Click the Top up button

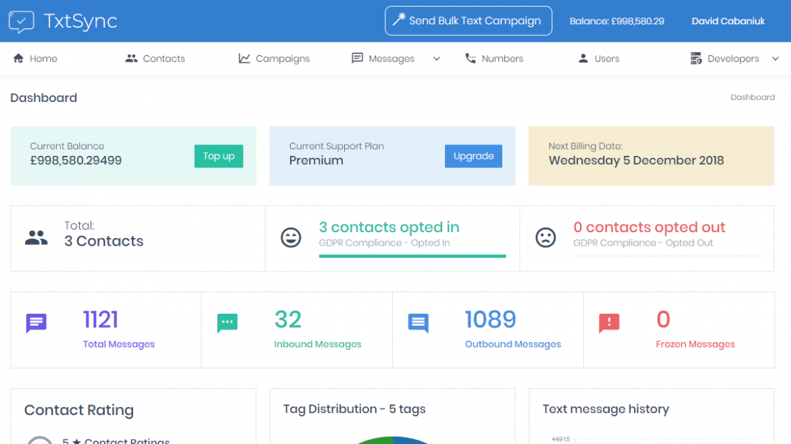[x=218, y=156]
